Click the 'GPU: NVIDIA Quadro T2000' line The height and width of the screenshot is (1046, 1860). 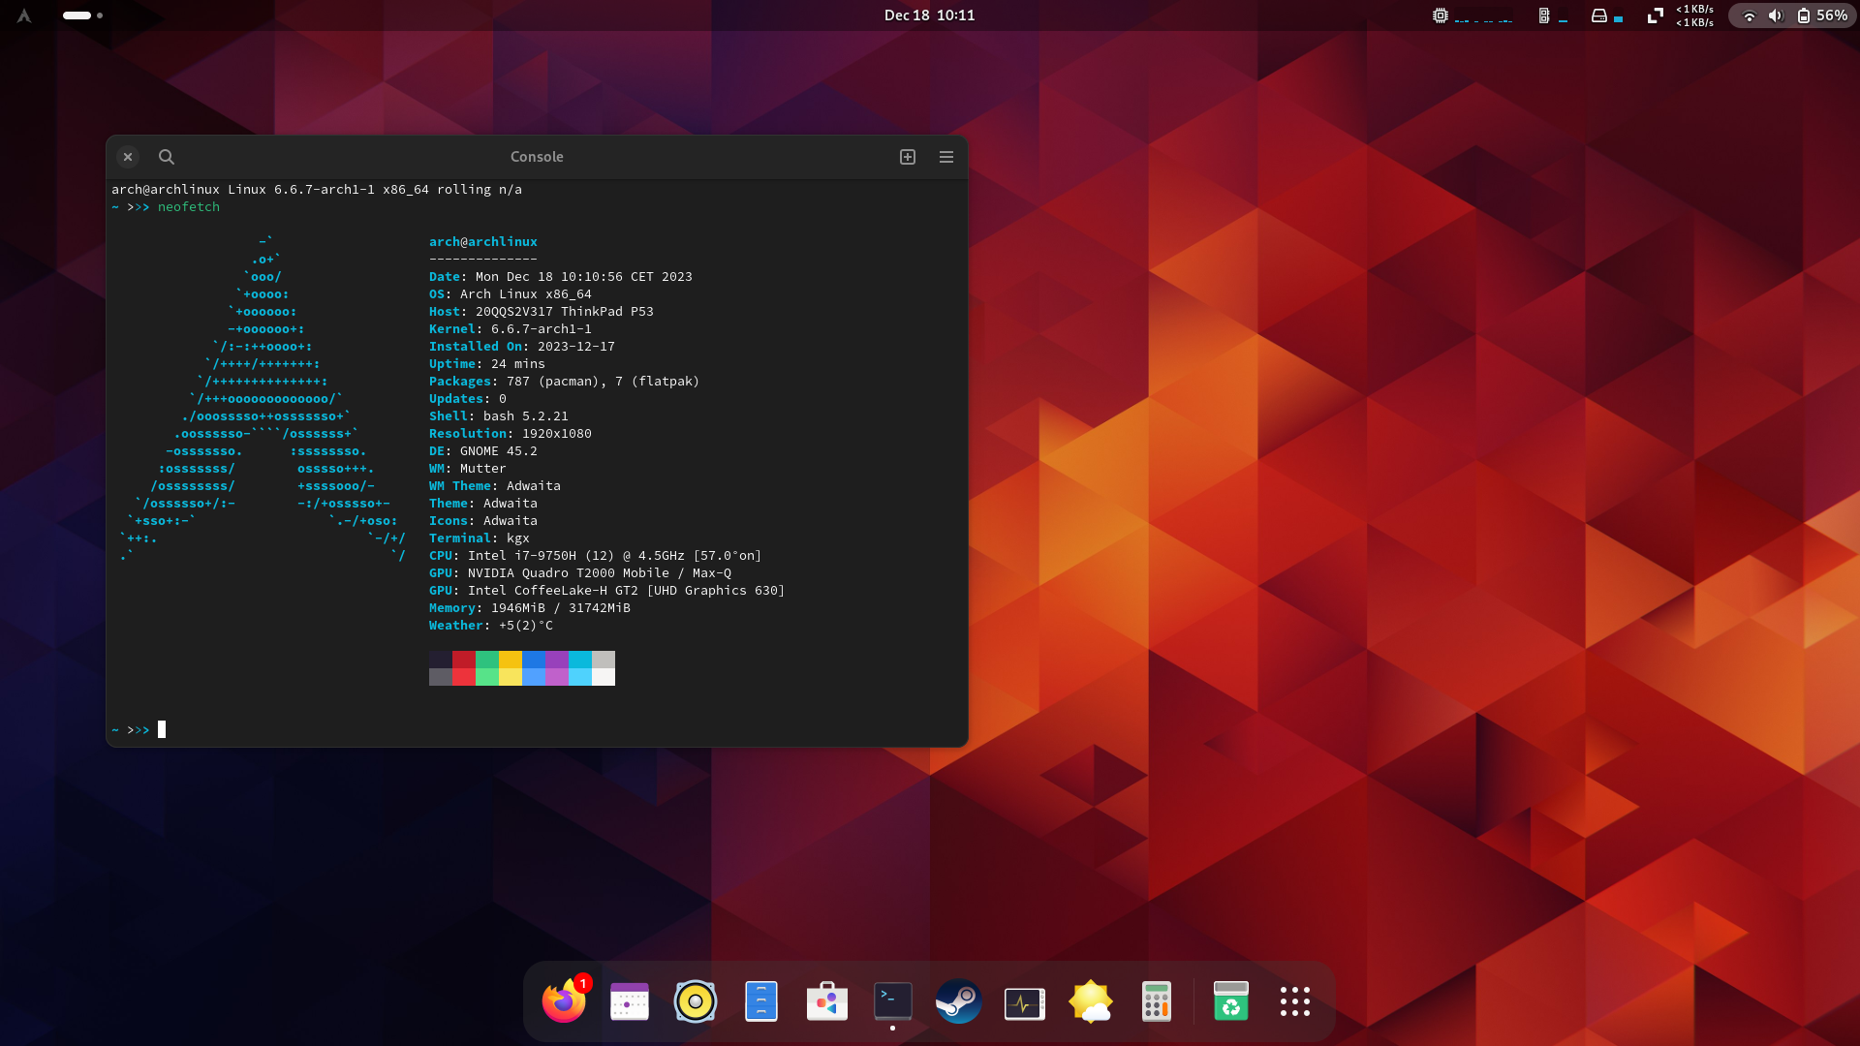tap(580, 573)
